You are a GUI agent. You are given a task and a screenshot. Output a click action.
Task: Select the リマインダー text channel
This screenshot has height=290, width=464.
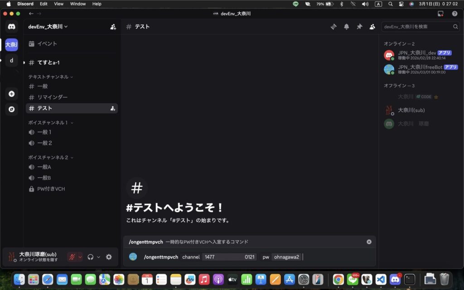pyautogui.click(x=52, y=97)
